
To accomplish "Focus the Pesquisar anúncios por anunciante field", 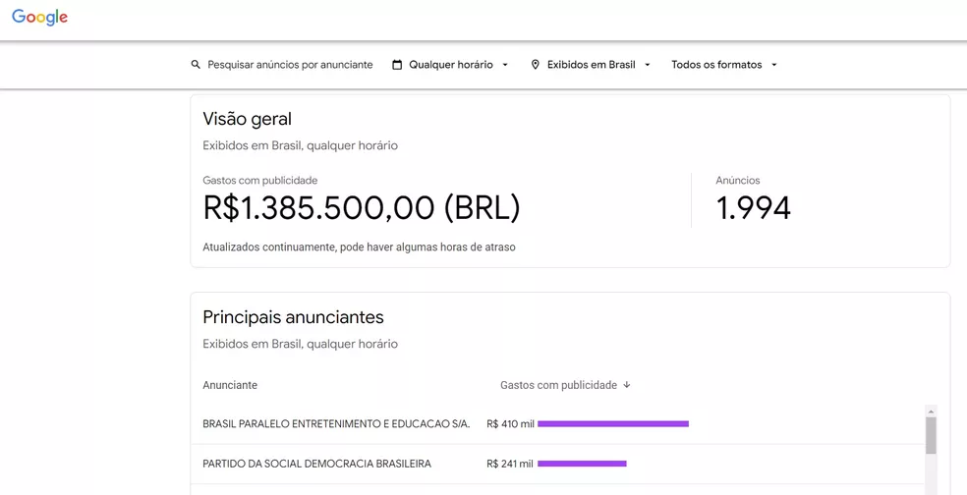I will point(290,65).
